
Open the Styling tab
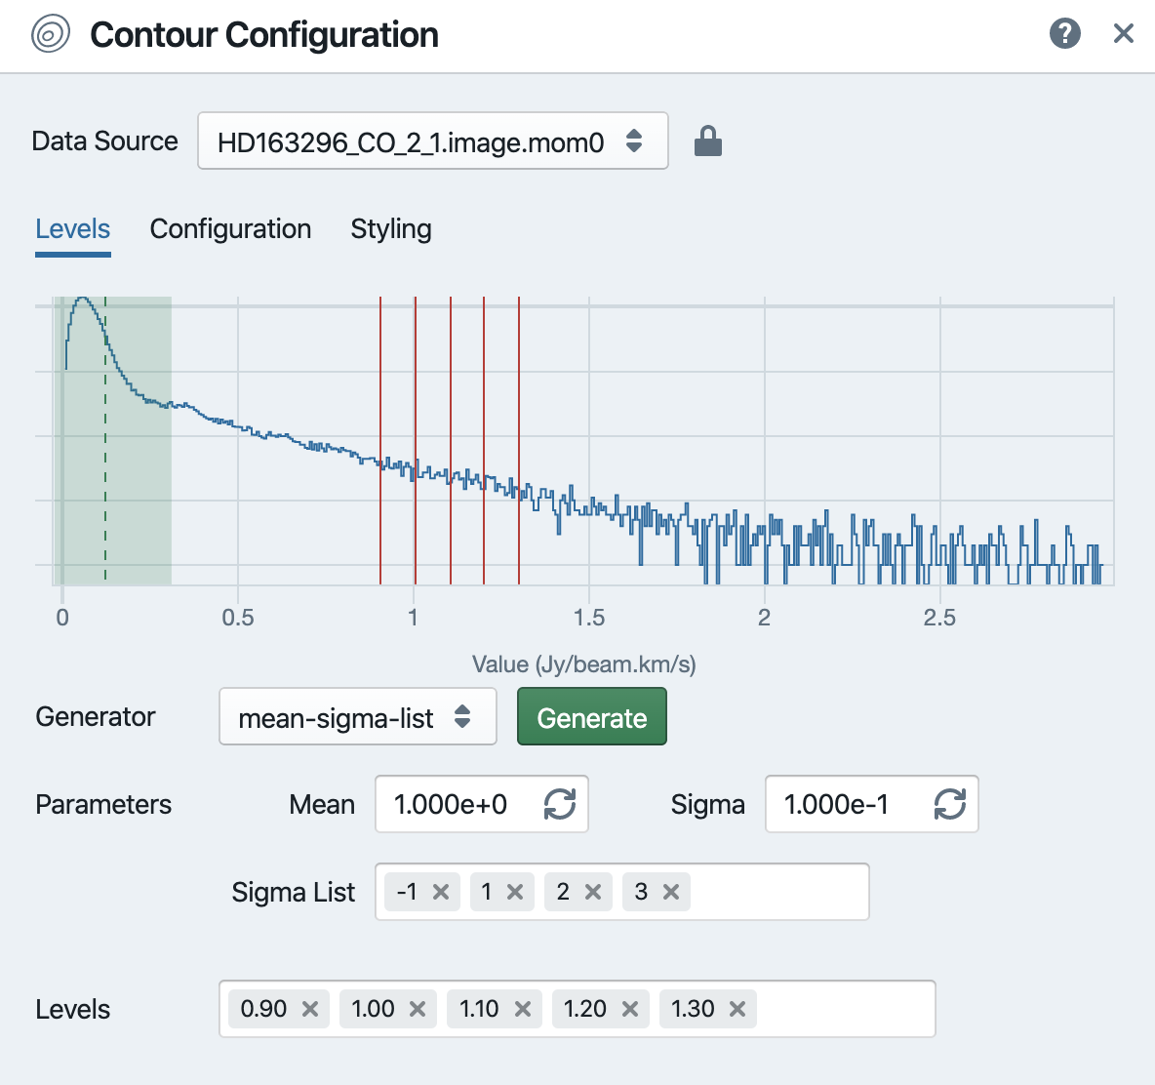(391, 229)
